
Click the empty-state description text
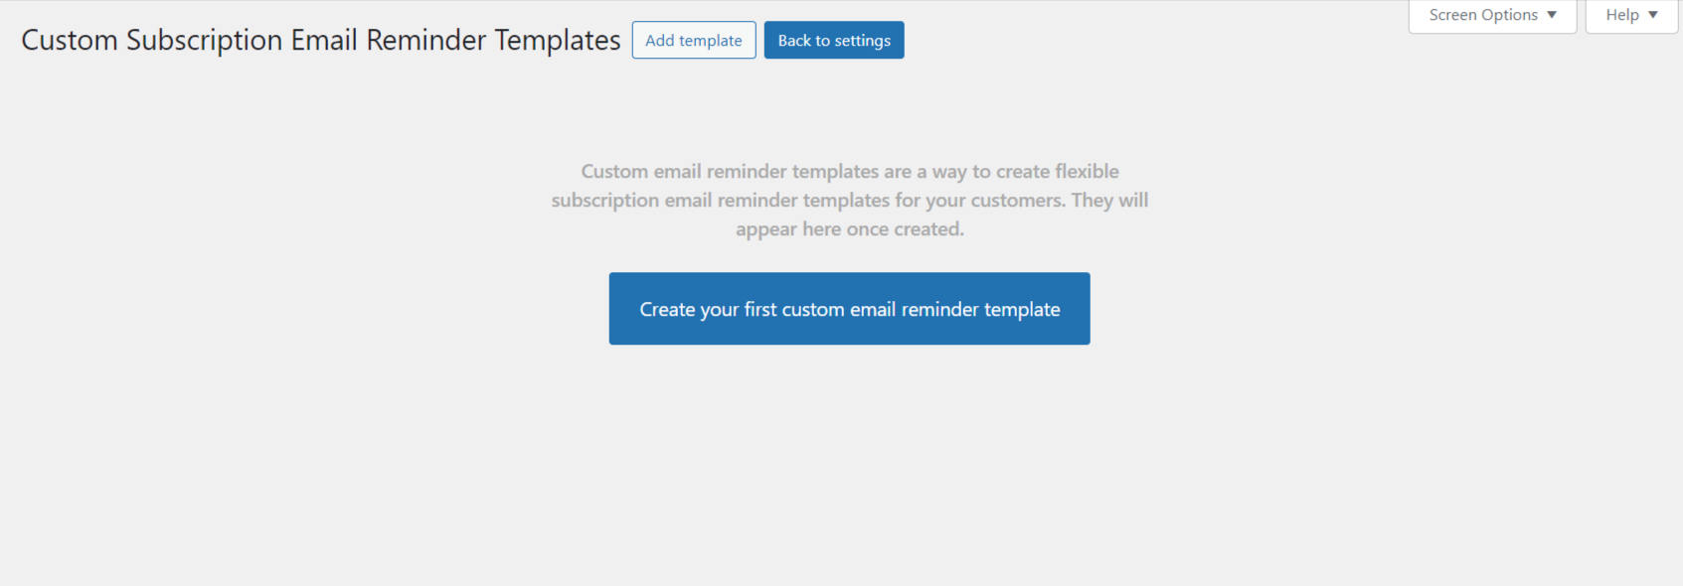[849, 199]
